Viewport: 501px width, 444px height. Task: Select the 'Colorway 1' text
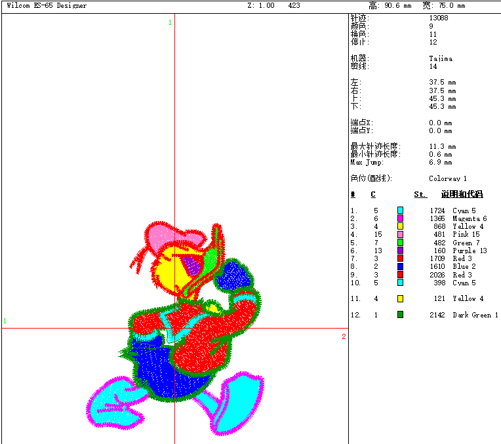click(448, 178)
